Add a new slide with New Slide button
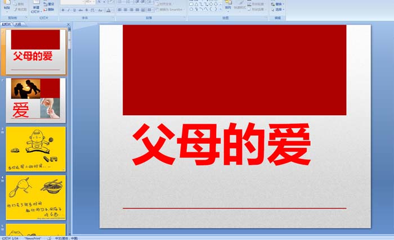Image resolution: width=394 pixels, height=240 pixels. 36,7
